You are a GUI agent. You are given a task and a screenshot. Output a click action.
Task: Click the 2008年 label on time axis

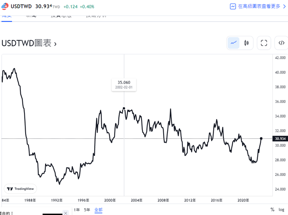163,200
